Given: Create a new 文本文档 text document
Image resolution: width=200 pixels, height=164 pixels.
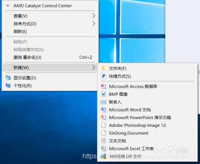Looking at the screenshot, I should (147, 141).
